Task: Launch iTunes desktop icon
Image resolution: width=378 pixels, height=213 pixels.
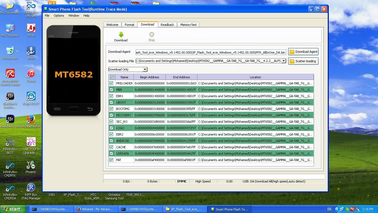Action: point(31,76)
